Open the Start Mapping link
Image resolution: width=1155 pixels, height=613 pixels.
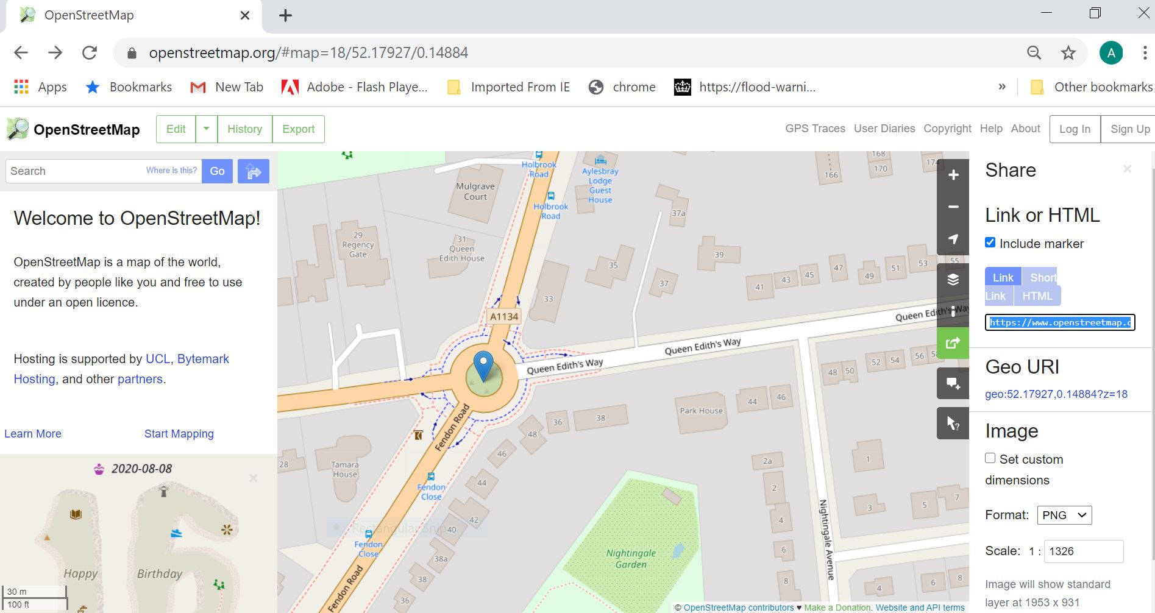tap(179, 434)
